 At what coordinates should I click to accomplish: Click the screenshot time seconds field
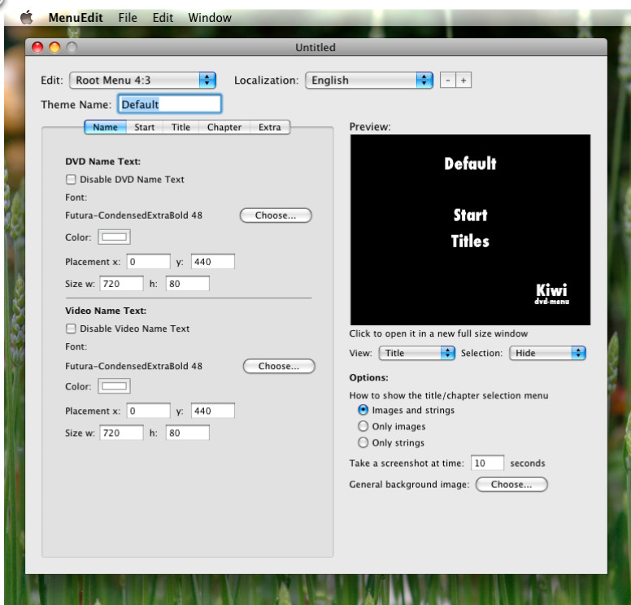pyautogui.click(x=487, y=463)
